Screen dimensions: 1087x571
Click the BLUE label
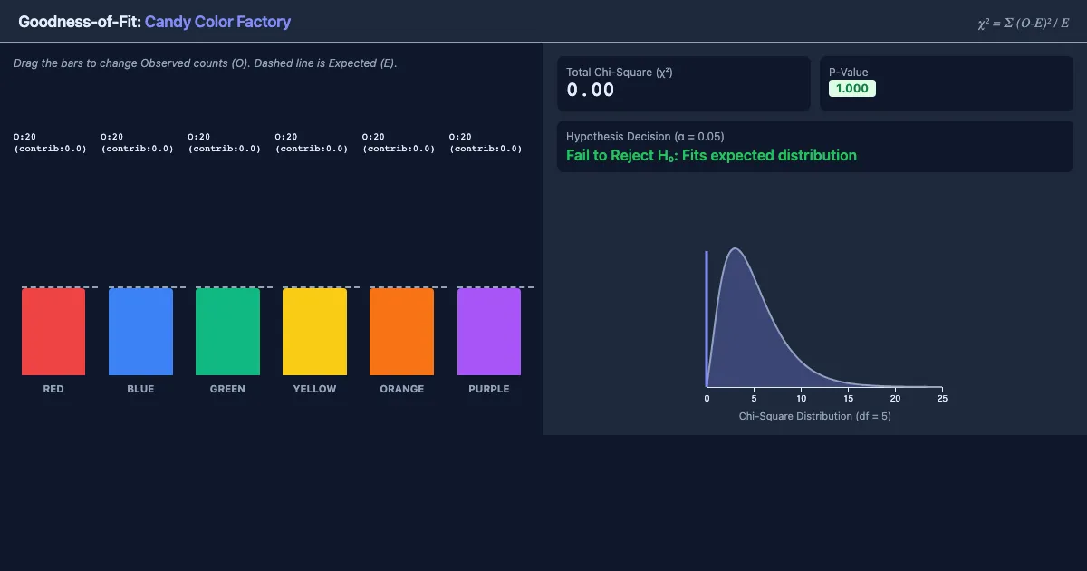140,389
